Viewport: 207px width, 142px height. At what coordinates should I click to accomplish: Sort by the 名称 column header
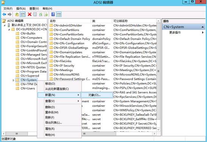click(x=70, y=21)
